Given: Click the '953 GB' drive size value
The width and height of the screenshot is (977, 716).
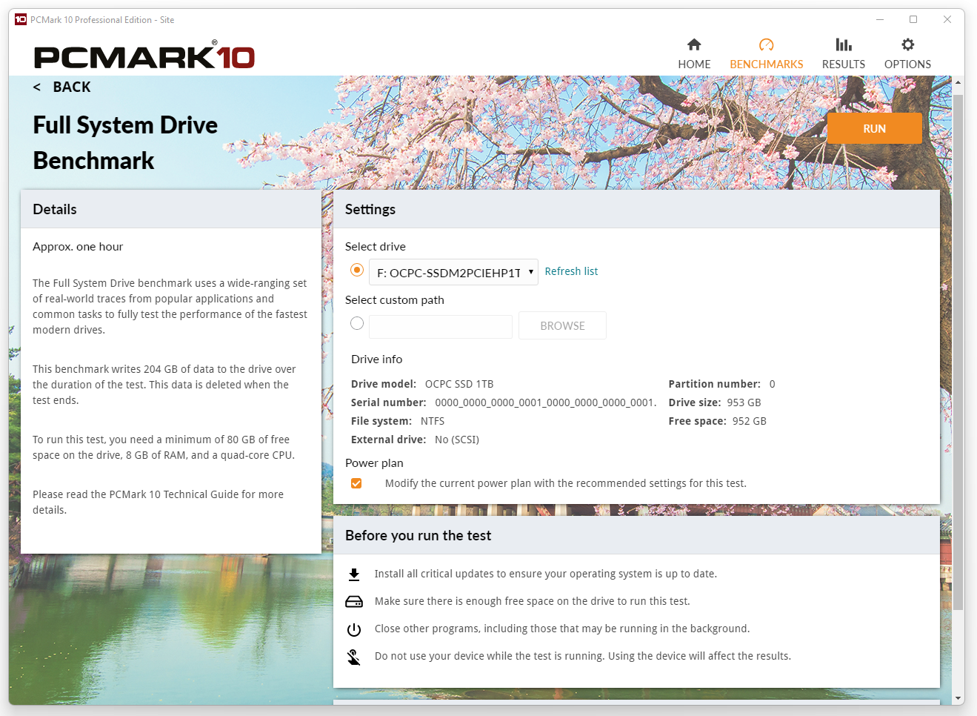Looking at the screenshot, I should (744, 402).
